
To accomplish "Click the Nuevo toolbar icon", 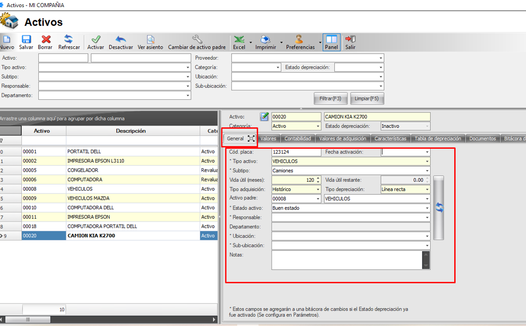I will point(7,40).
